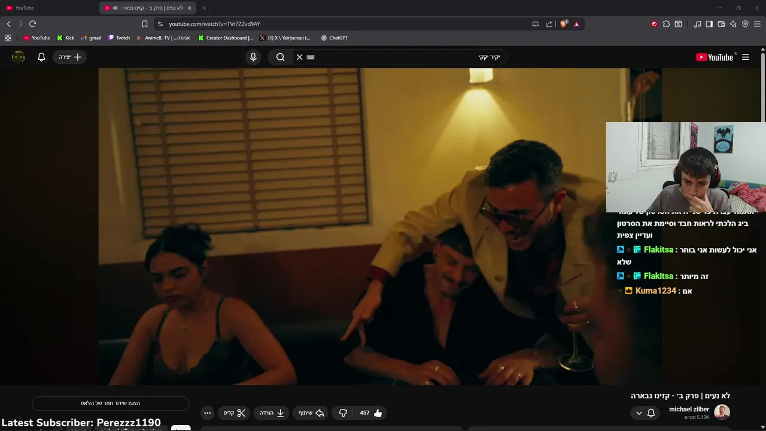This screenshot has width=766, height=431.
Task: Open the gmail bookmark
Action: [x=91, y=38]
